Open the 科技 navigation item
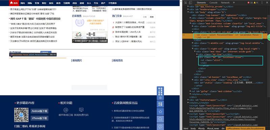This screenshot has width=270, height=130. [x=75, y=3]
